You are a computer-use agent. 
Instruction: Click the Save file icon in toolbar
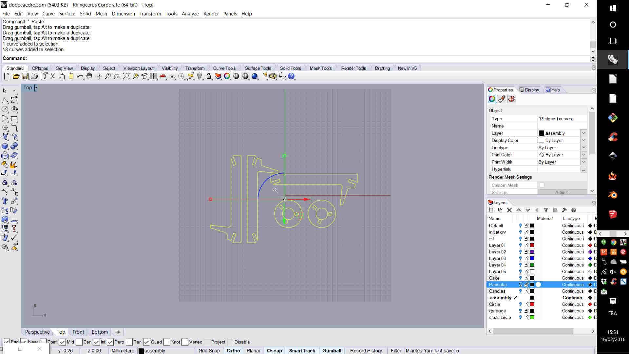tap(25, 76)
